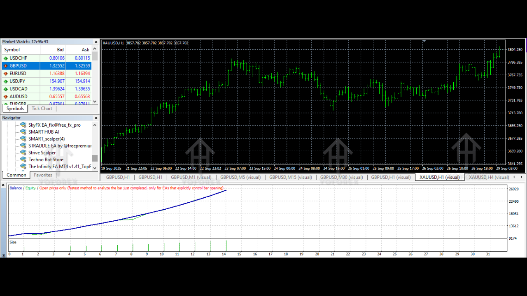
Task: Click the Strive Scalper expert advisor icon
Action: 23,153
